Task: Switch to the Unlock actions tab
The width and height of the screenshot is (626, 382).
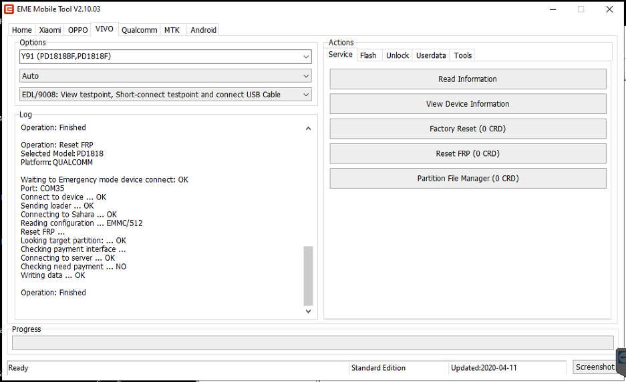Action: coord(398,56)
